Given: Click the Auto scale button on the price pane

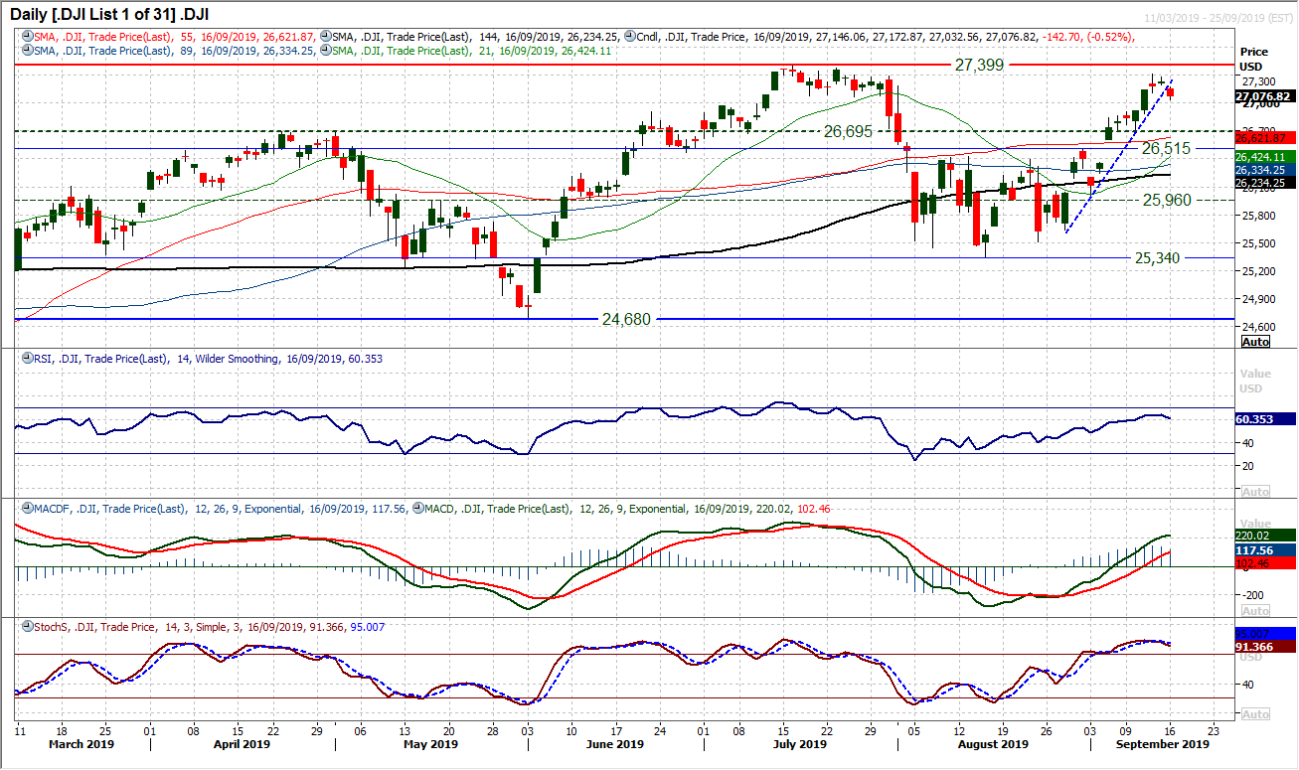Looking at the screenshot, I should point(1256,341).
